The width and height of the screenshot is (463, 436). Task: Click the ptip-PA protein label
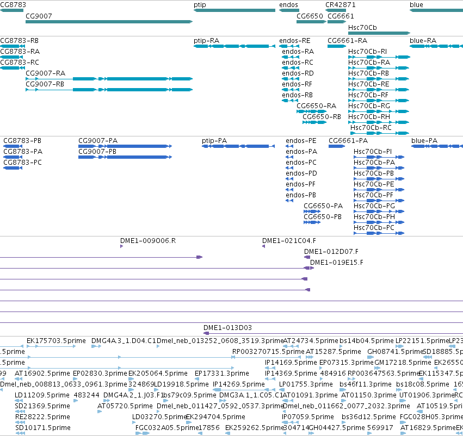[x=214, y=140]
